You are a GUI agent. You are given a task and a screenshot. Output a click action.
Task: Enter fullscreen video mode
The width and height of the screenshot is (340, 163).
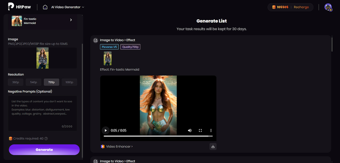[200, 130]
